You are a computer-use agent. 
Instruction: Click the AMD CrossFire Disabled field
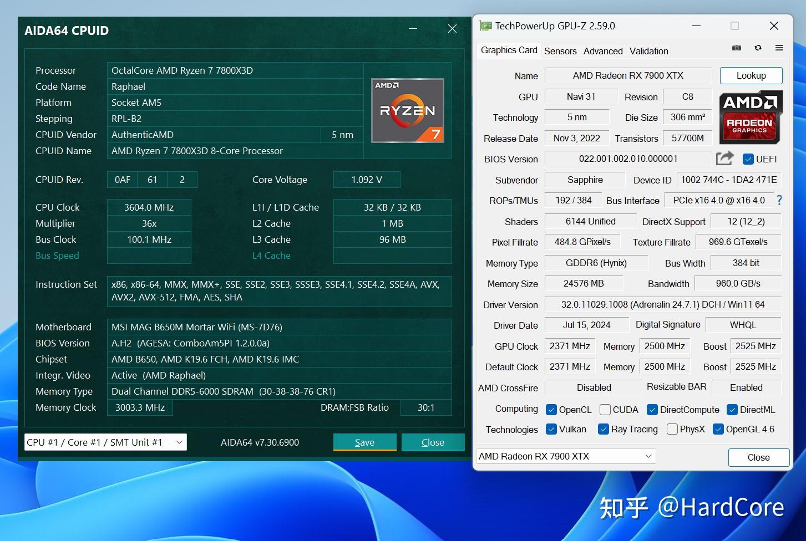pos(594,387)
